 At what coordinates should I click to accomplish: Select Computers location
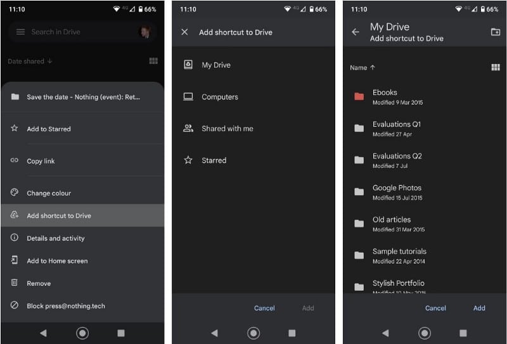[253, 97]
